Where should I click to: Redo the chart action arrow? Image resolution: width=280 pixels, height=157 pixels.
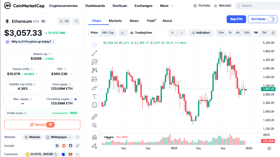(x=181, y=33)
